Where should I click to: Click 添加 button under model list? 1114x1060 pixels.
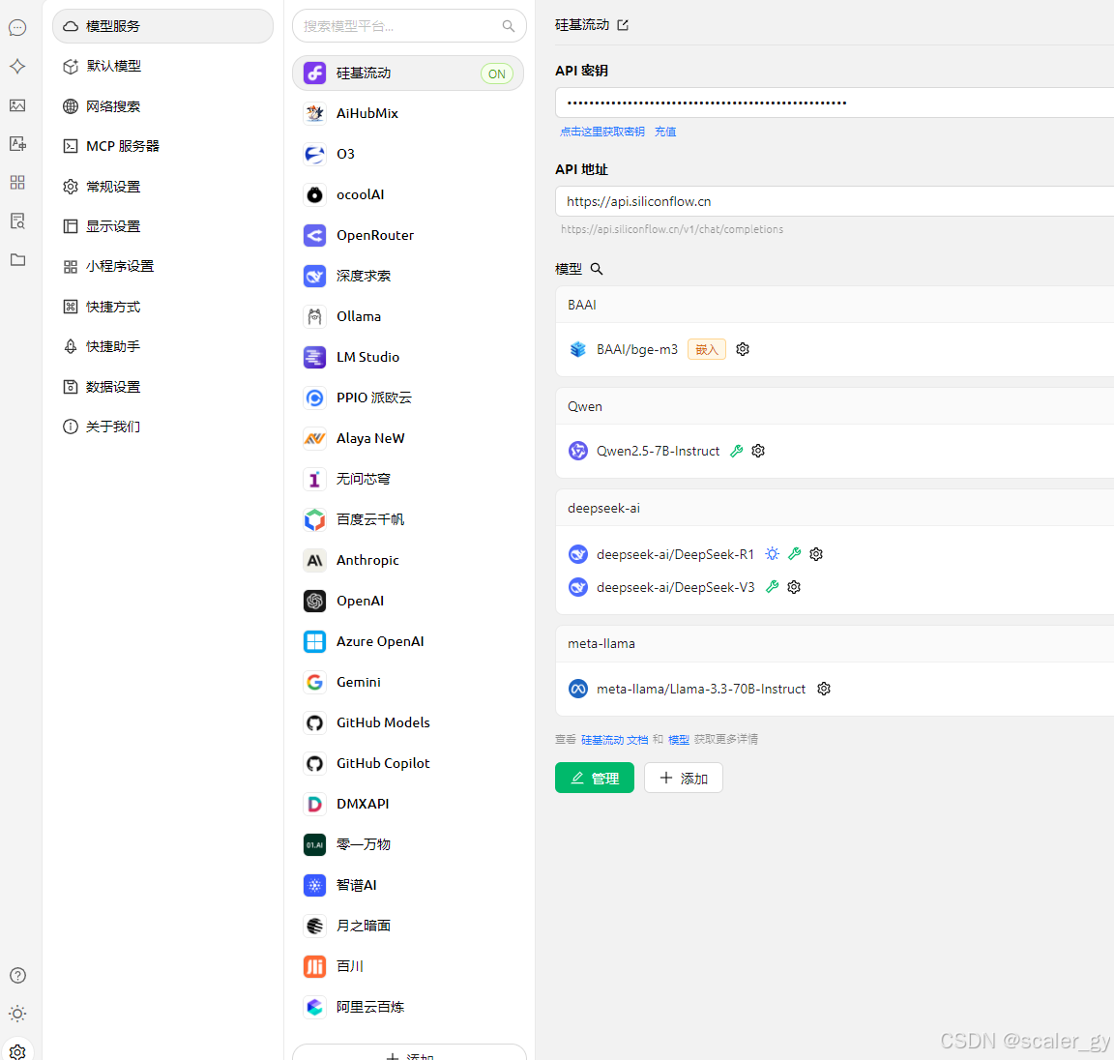[x=684, y=778]
